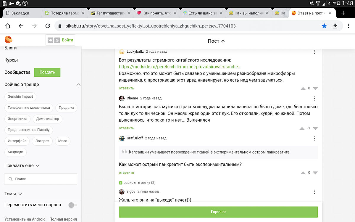Click the browser download icon

pos(335,26)
